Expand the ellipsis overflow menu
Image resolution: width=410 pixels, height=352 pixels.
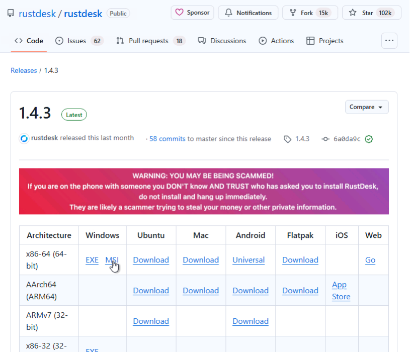(x=389, y=41)
